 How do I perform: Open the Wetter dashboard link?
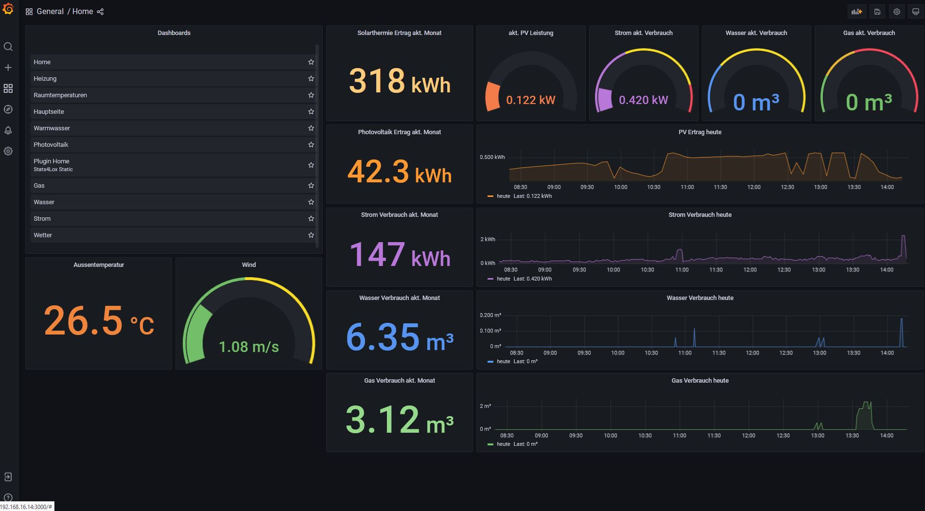(43, 235)
